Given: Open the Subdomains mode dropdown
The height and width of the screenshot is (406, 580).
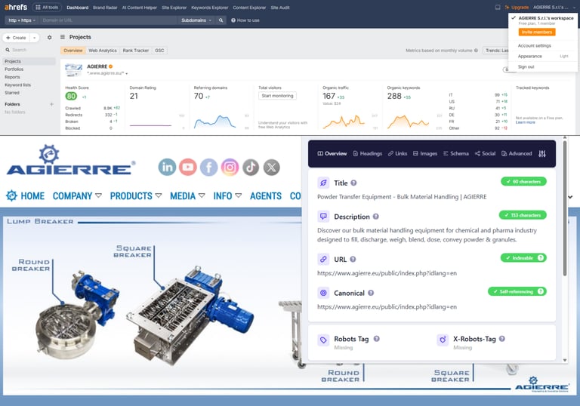Looking at the screenshot, I should [196, 20].
